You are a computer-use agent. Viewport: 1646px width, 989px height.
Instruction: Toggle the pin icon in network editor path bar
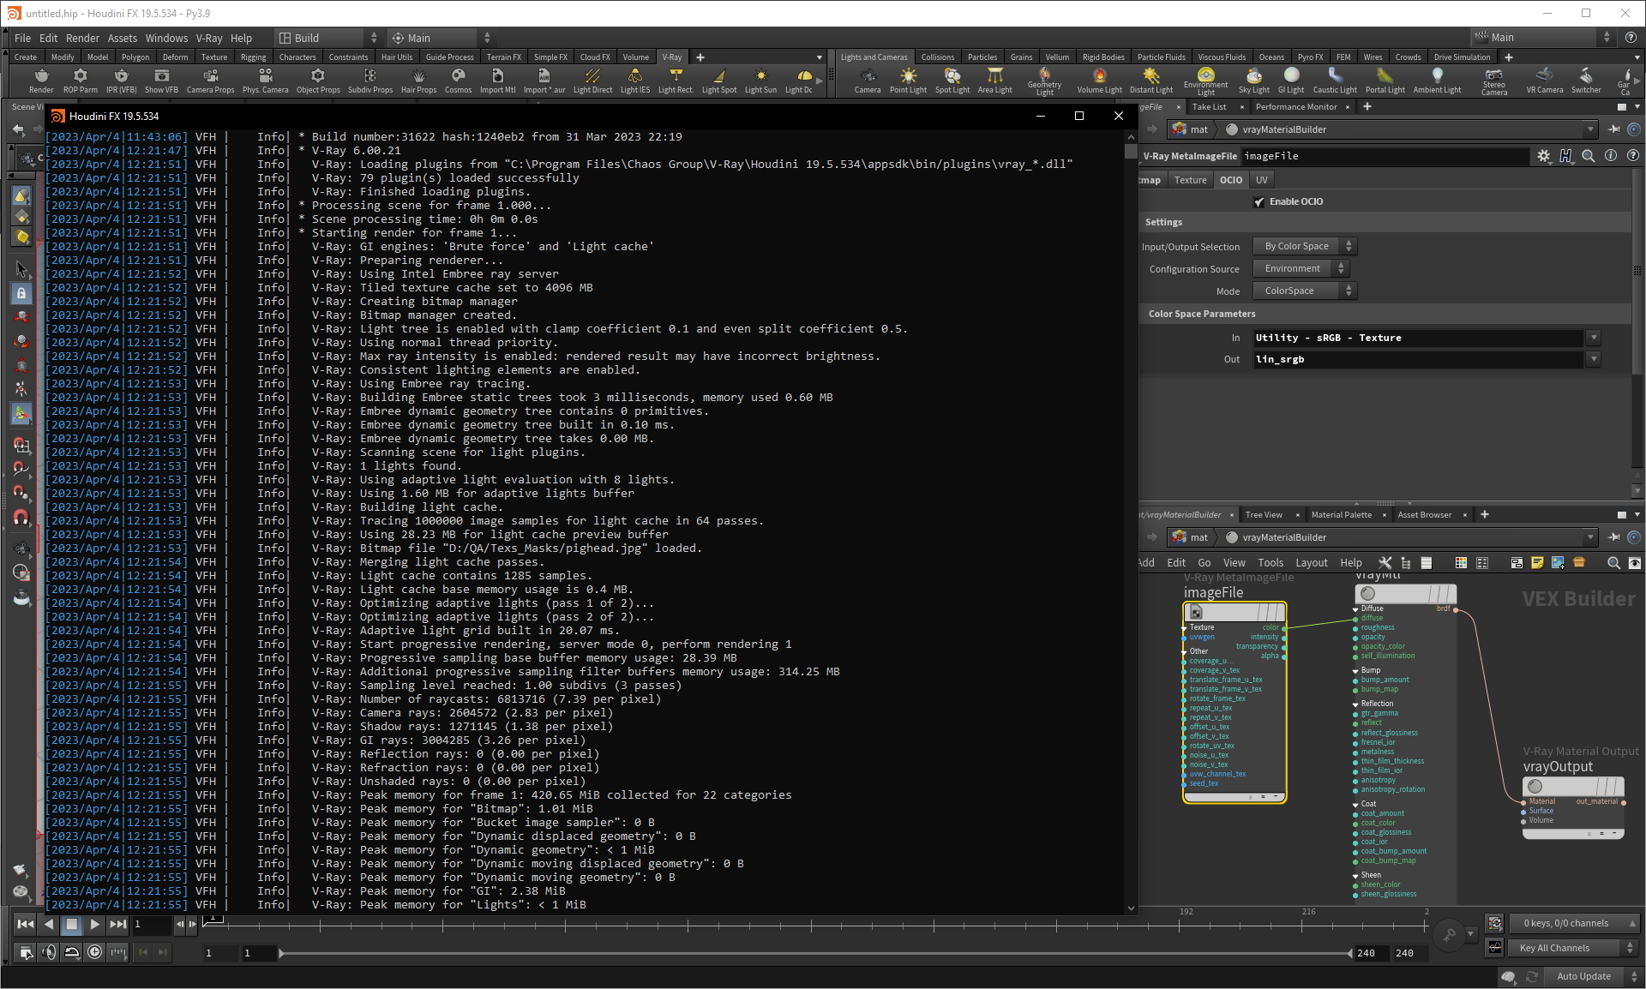1614,537
